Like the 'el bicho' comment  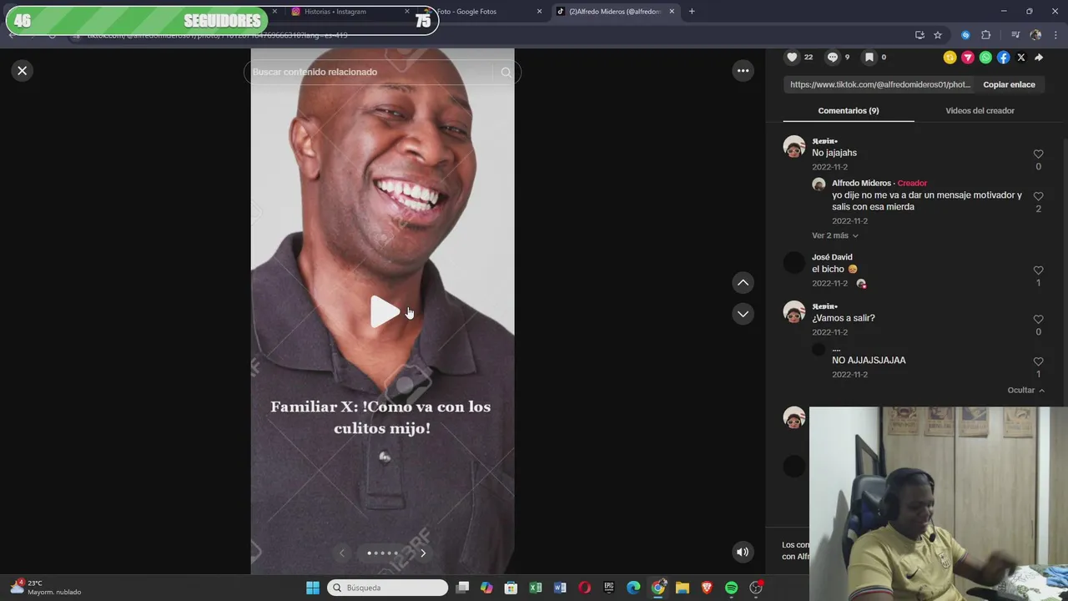(x=1038, y=270)
